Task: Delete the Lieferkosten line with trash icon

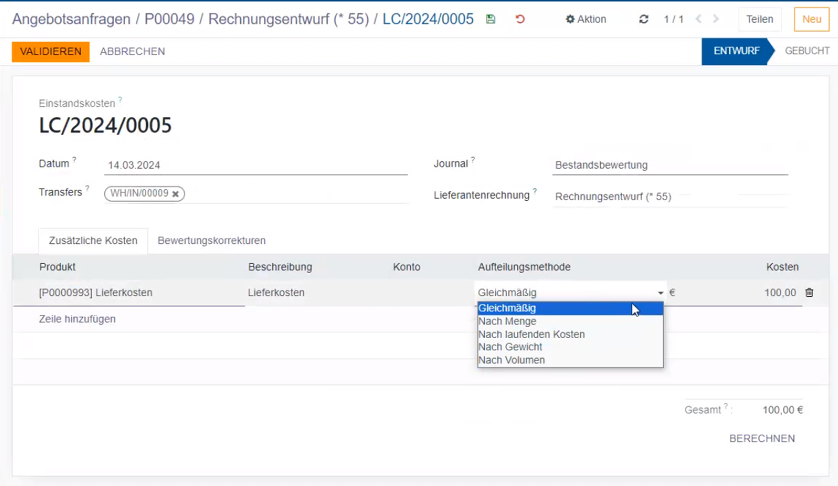Action: (x=809, y=293)
